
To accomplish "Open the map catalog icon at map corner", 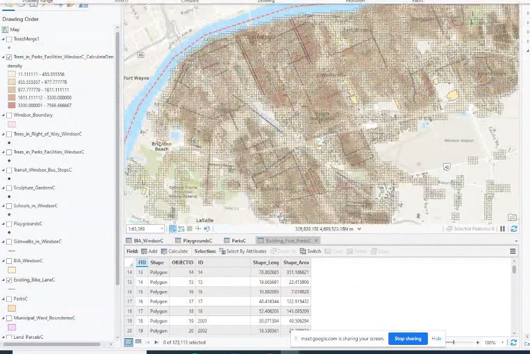I will [512, 217].
